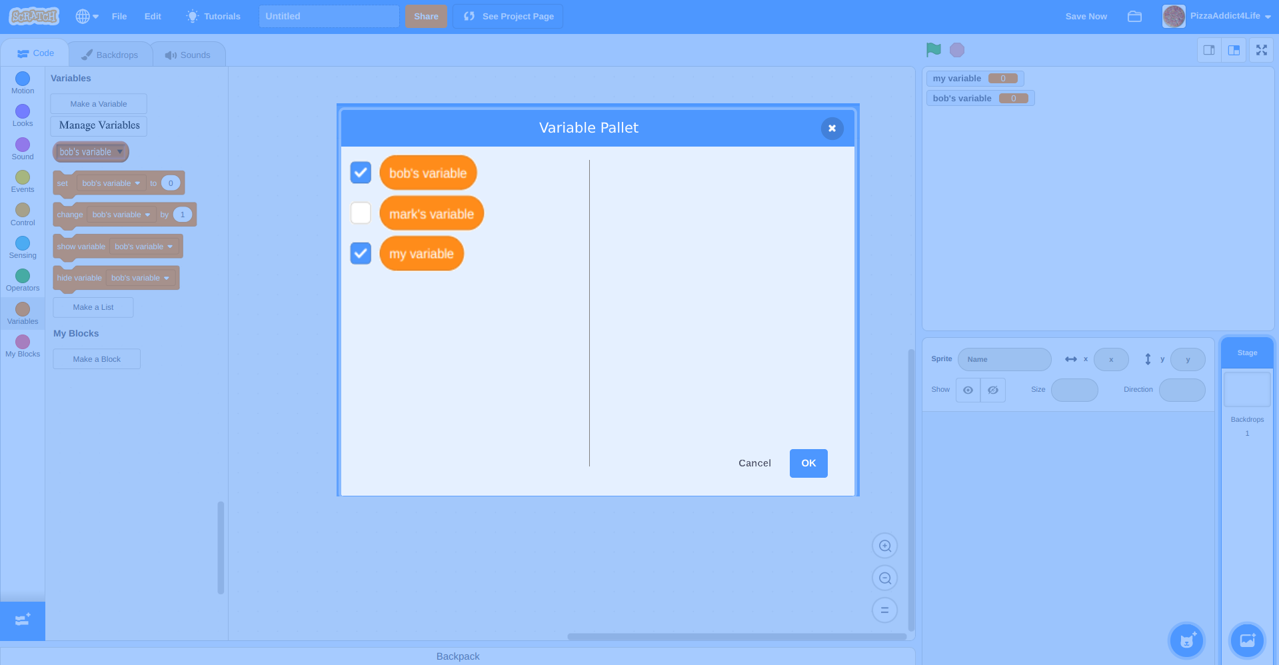Cancel the Variable Pallet dialog

coord(754,463)
